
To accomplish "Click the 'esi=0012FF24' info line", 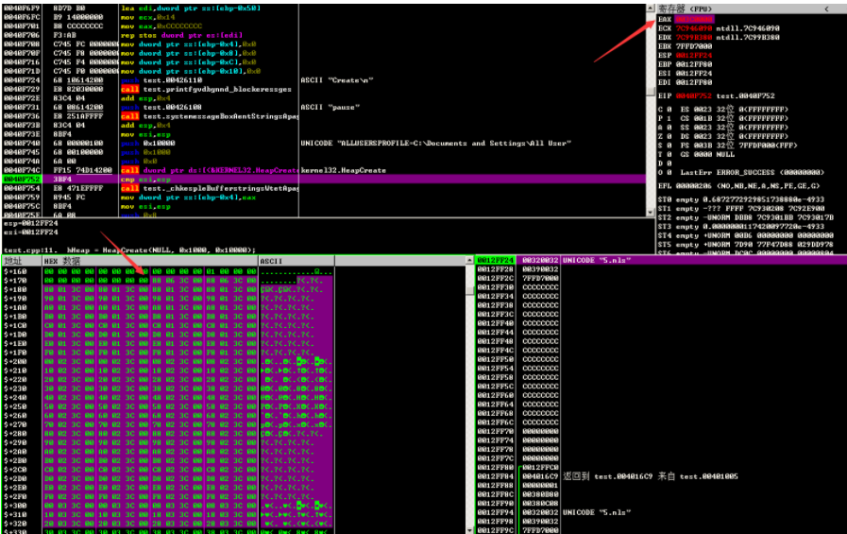I will 31,233.
